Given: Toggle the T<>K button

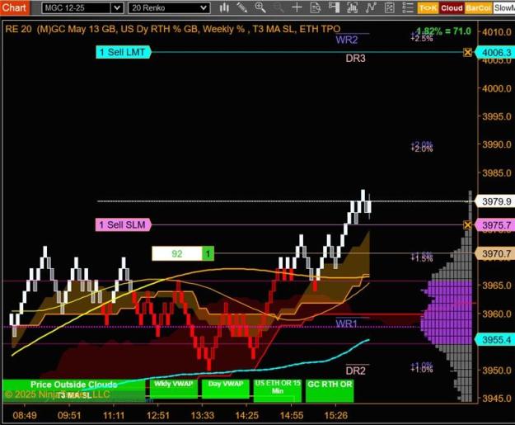Looking at the screenshot, I should tap(428, 8).
